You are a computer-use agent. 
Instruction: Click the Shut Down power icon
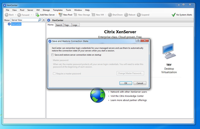point(110,15)
